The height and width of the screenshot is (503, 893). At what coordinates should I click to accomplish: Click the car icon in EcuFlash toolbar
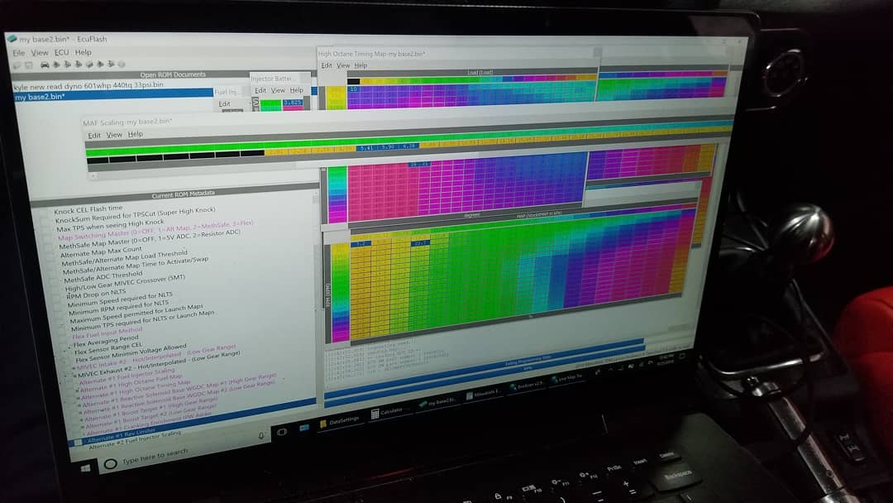pyautogui.click(x=45, y=65)
